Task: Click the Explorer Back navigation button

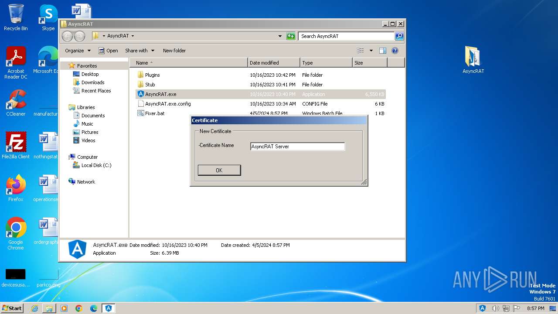Action: pyautogui.click(x=68, y=36)
